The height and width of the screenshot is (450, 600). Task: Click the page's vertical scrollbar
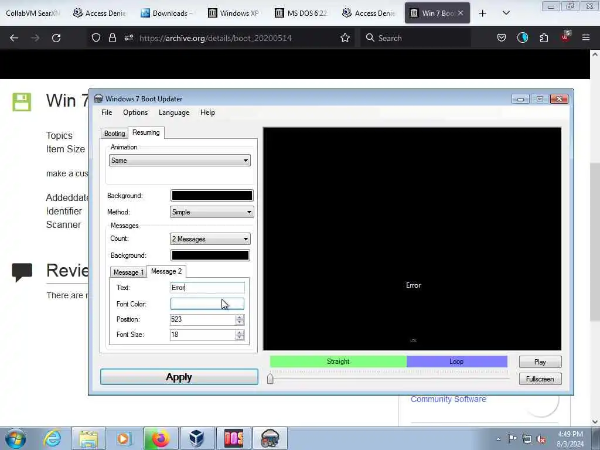[595, 242]
